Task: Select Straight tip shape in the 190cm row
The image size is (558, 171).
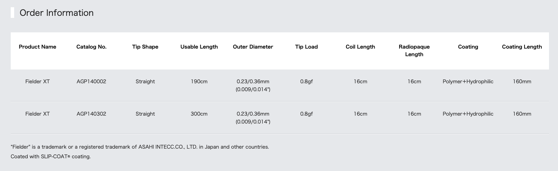Action: [145, 82]
